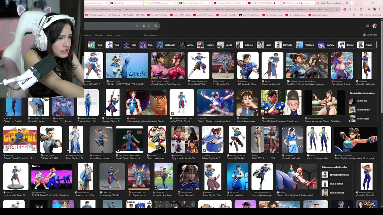Switch to Kick Dashboard browser tab
Screen dimensions: 383x215
click(195, 3)
